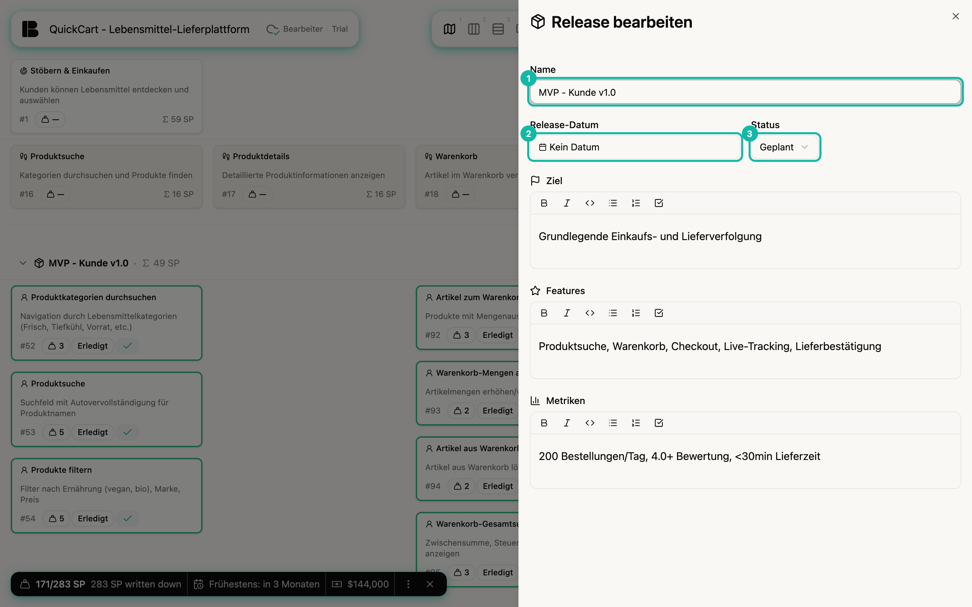This screenshot has width=972, height=607.
Task: Close the Release bearbeiten panel
Action: (955, 17)
